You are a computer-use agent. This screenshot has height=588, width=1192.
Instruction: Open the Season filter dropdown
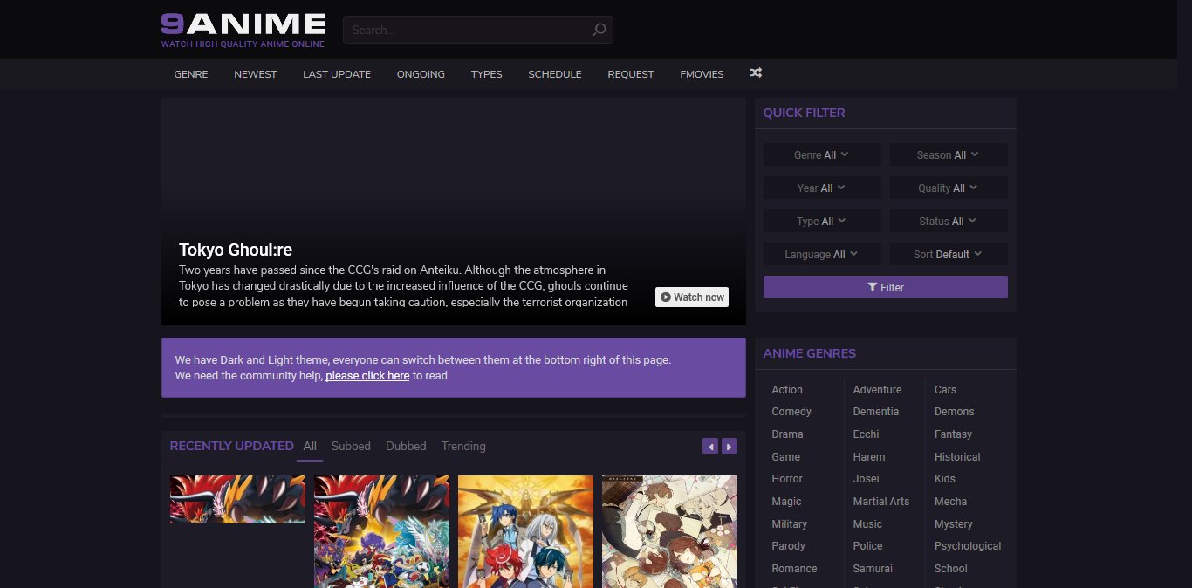coord(949,154)
